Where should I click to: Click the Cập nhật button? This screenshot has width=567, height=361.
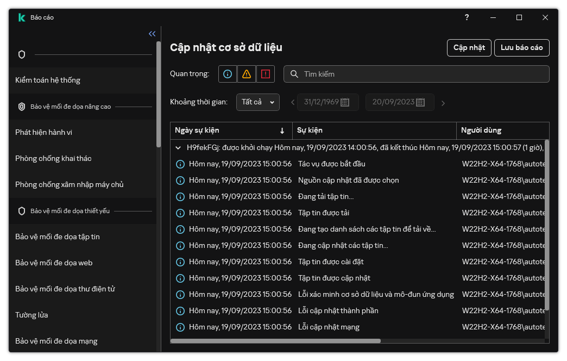point(469,48)
